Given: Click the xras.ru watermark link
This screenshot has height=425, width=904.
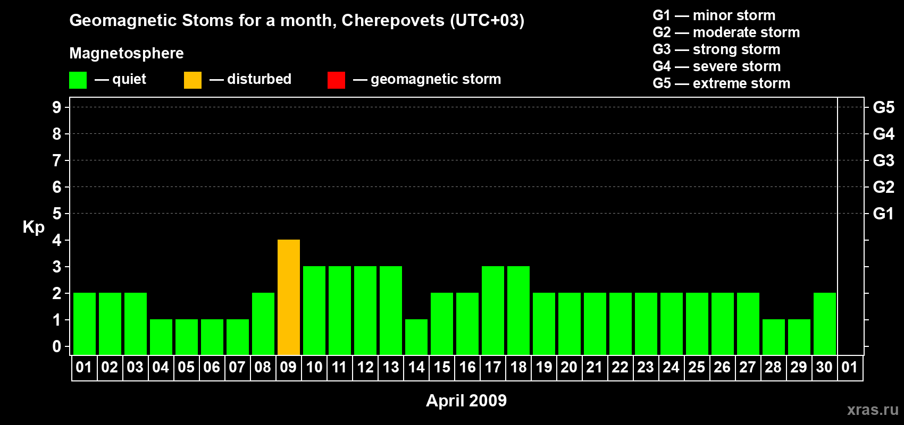Looking at the screenshot, I should [x=873, y=410].
